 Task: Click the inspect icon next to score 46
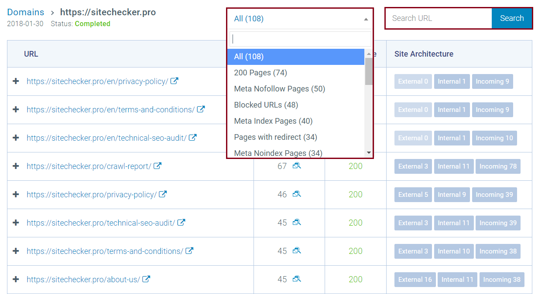click(x=297, y=194)
